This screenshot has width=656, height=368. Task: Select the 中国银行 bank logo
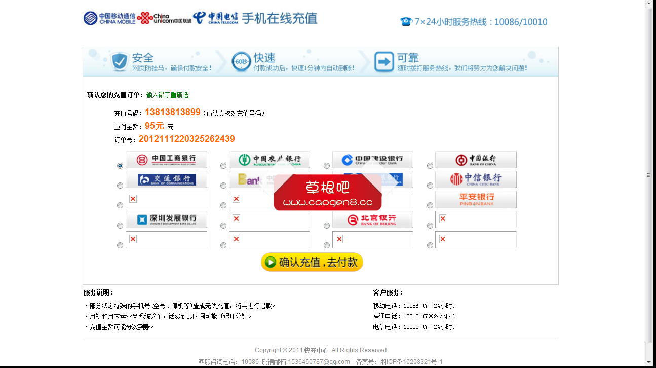point(476,159)
